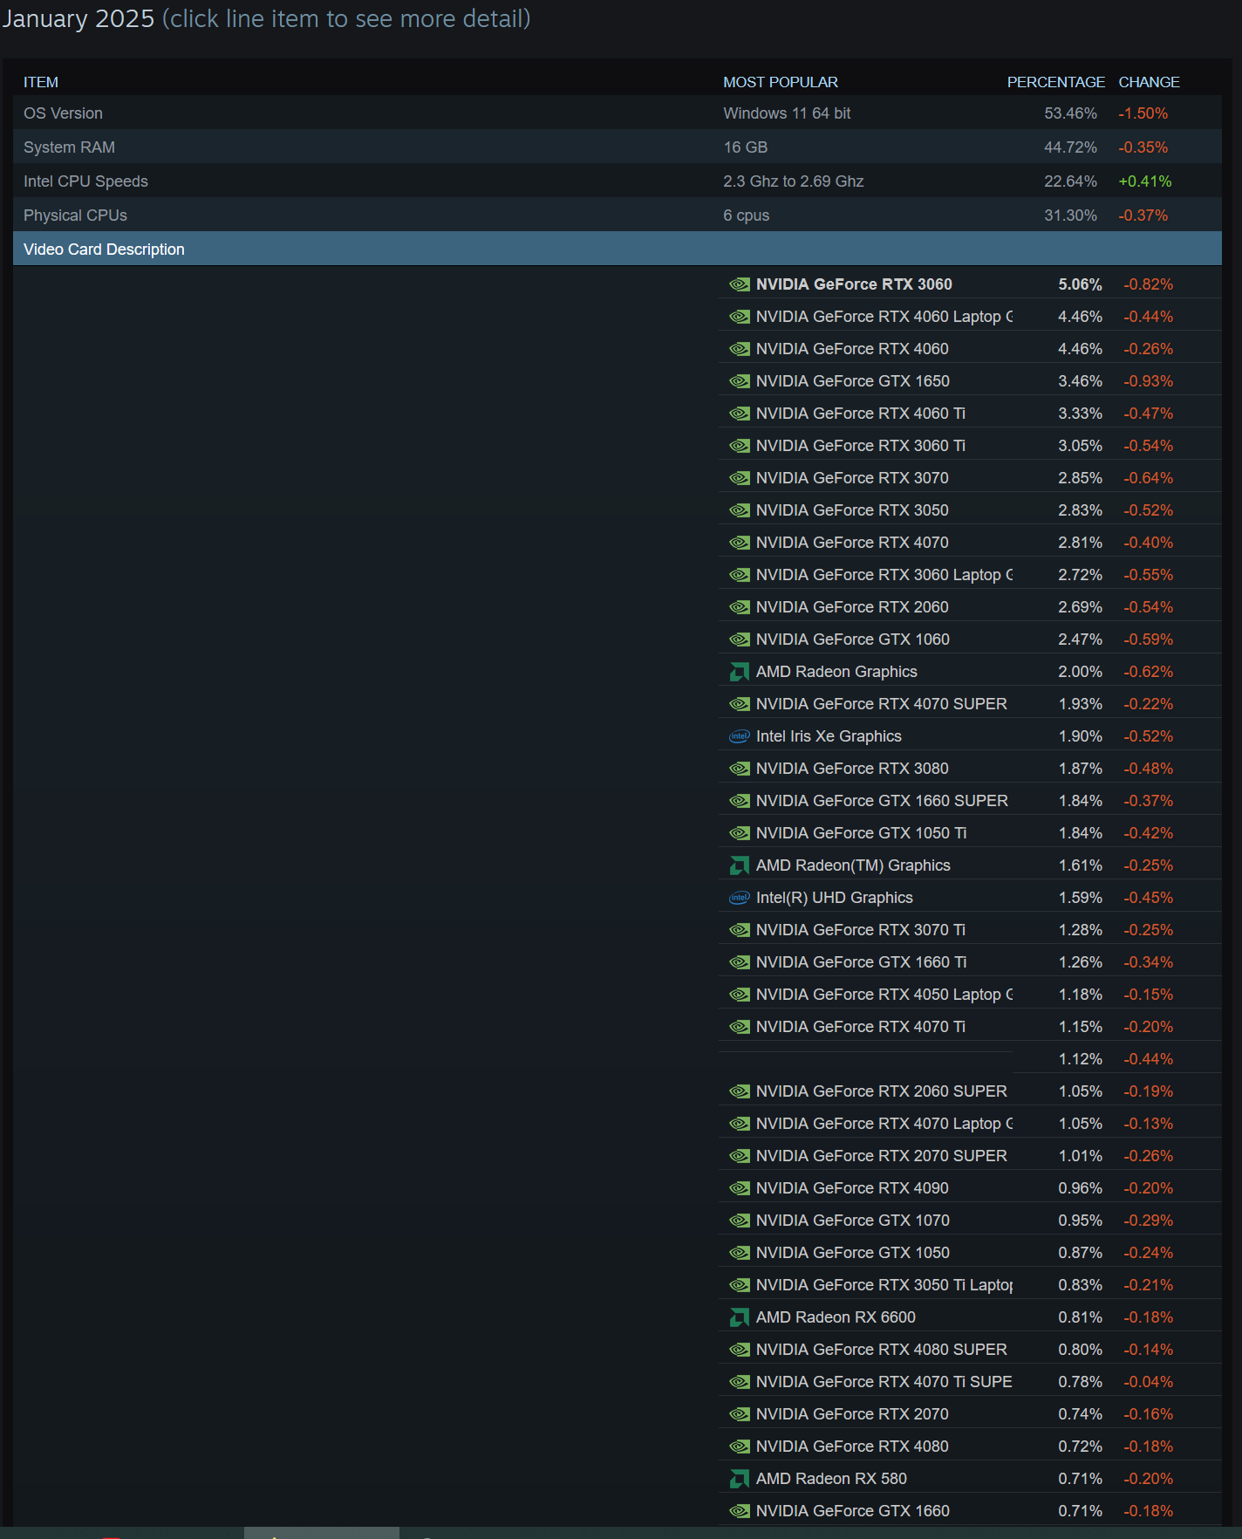Collapse the Video Card Description section
Image resolution: width=1242 pixels, height=1539 pixels.
(x=618, y=250)
